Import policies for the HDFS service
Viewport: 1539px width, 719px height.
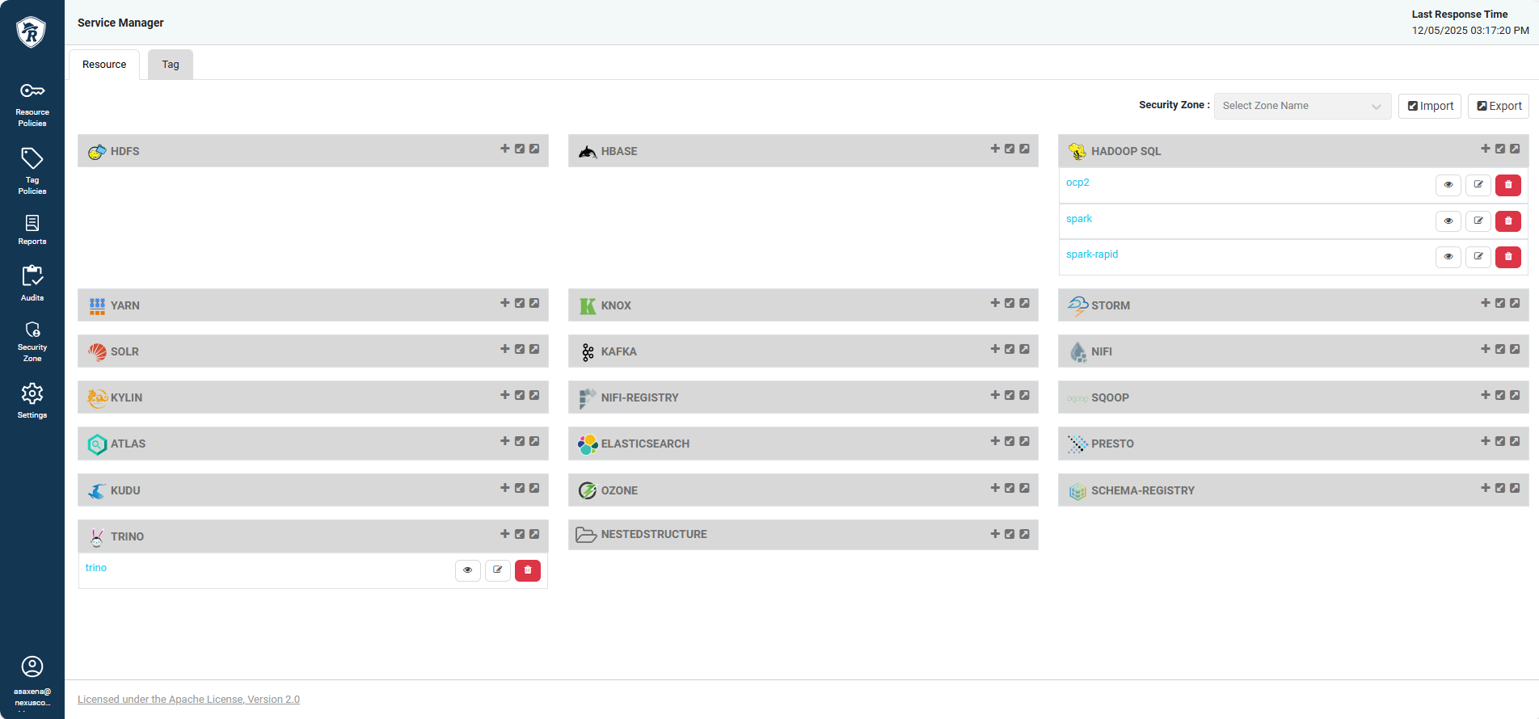coord(520,149)
